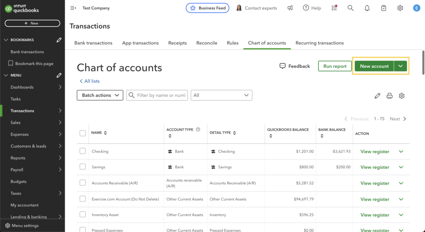425x232 pixels.
Task: Collapse the sidebar navigation menu icon
Action: tap(73, 8)
